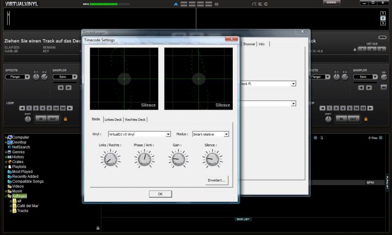Adjust the Phase / Anti knob
This screenshot has height=235, width=392.
[144, 159]
